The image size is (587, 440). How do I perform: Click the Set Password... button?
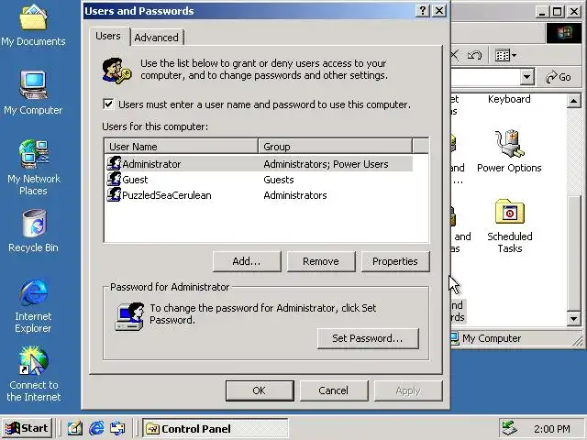point(368,338)
